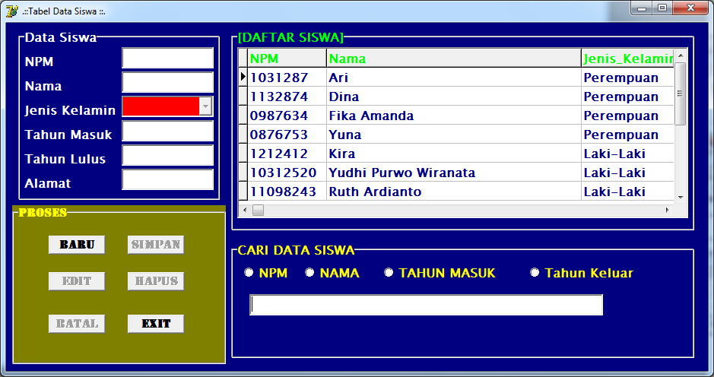
Task: Maximize the Tabel Data Siswa window
Action: pyautogui.click(x=662, y=8)
